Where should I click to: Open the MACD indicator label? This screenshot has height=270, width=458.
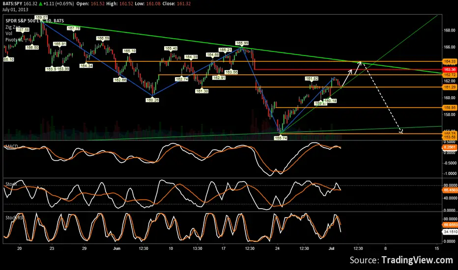pyautogui.click(x=11, y=146)
